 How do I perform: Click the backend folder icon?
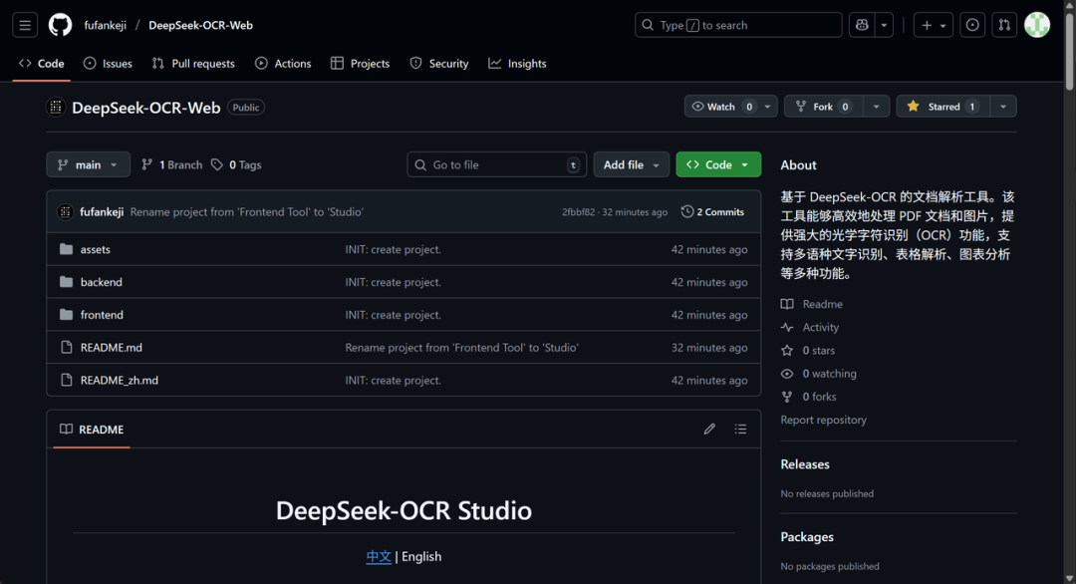[x=66, y=282]
